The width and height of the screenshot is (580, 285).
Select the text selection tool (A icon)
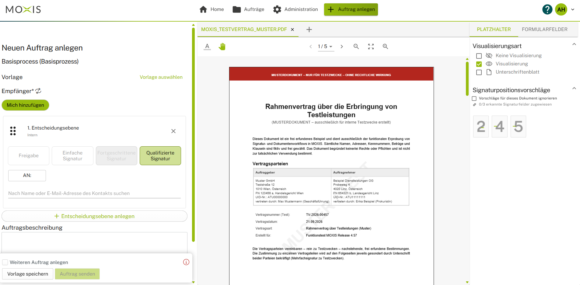tap(207, 47)
